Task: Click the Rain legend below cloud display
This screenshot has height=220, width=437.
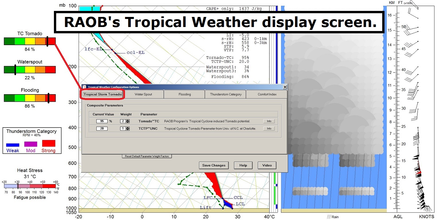Action: 333,217
